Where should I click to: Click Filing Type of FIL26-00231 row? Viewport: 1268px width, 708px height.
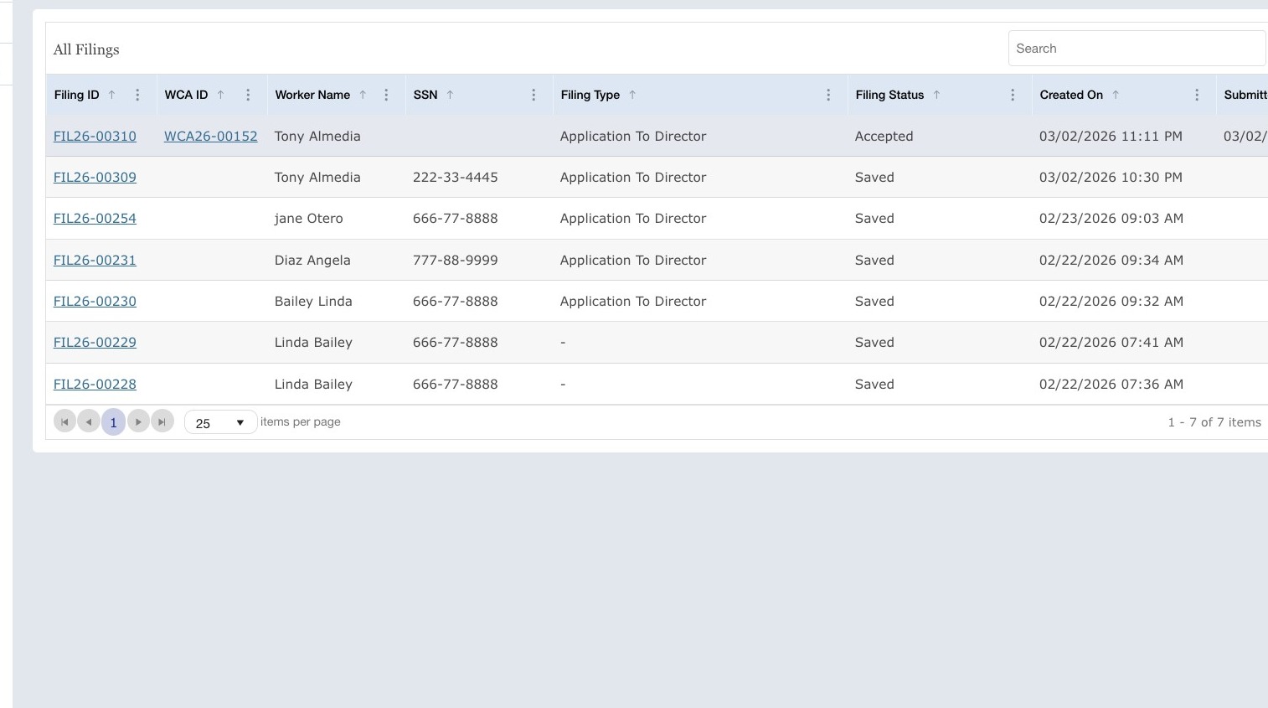click(x=633, y=261)
